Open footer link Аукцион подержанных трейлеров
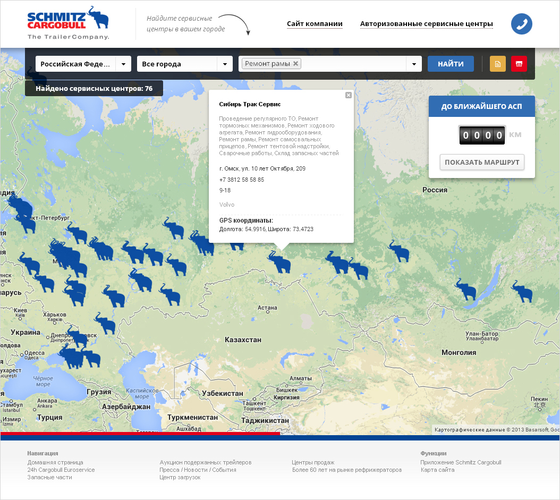 (x=206, y=462)
